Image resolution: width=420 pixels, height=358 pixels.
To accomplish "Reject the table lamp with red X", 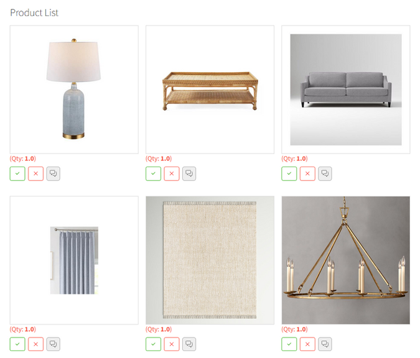I will coord(35,173).
